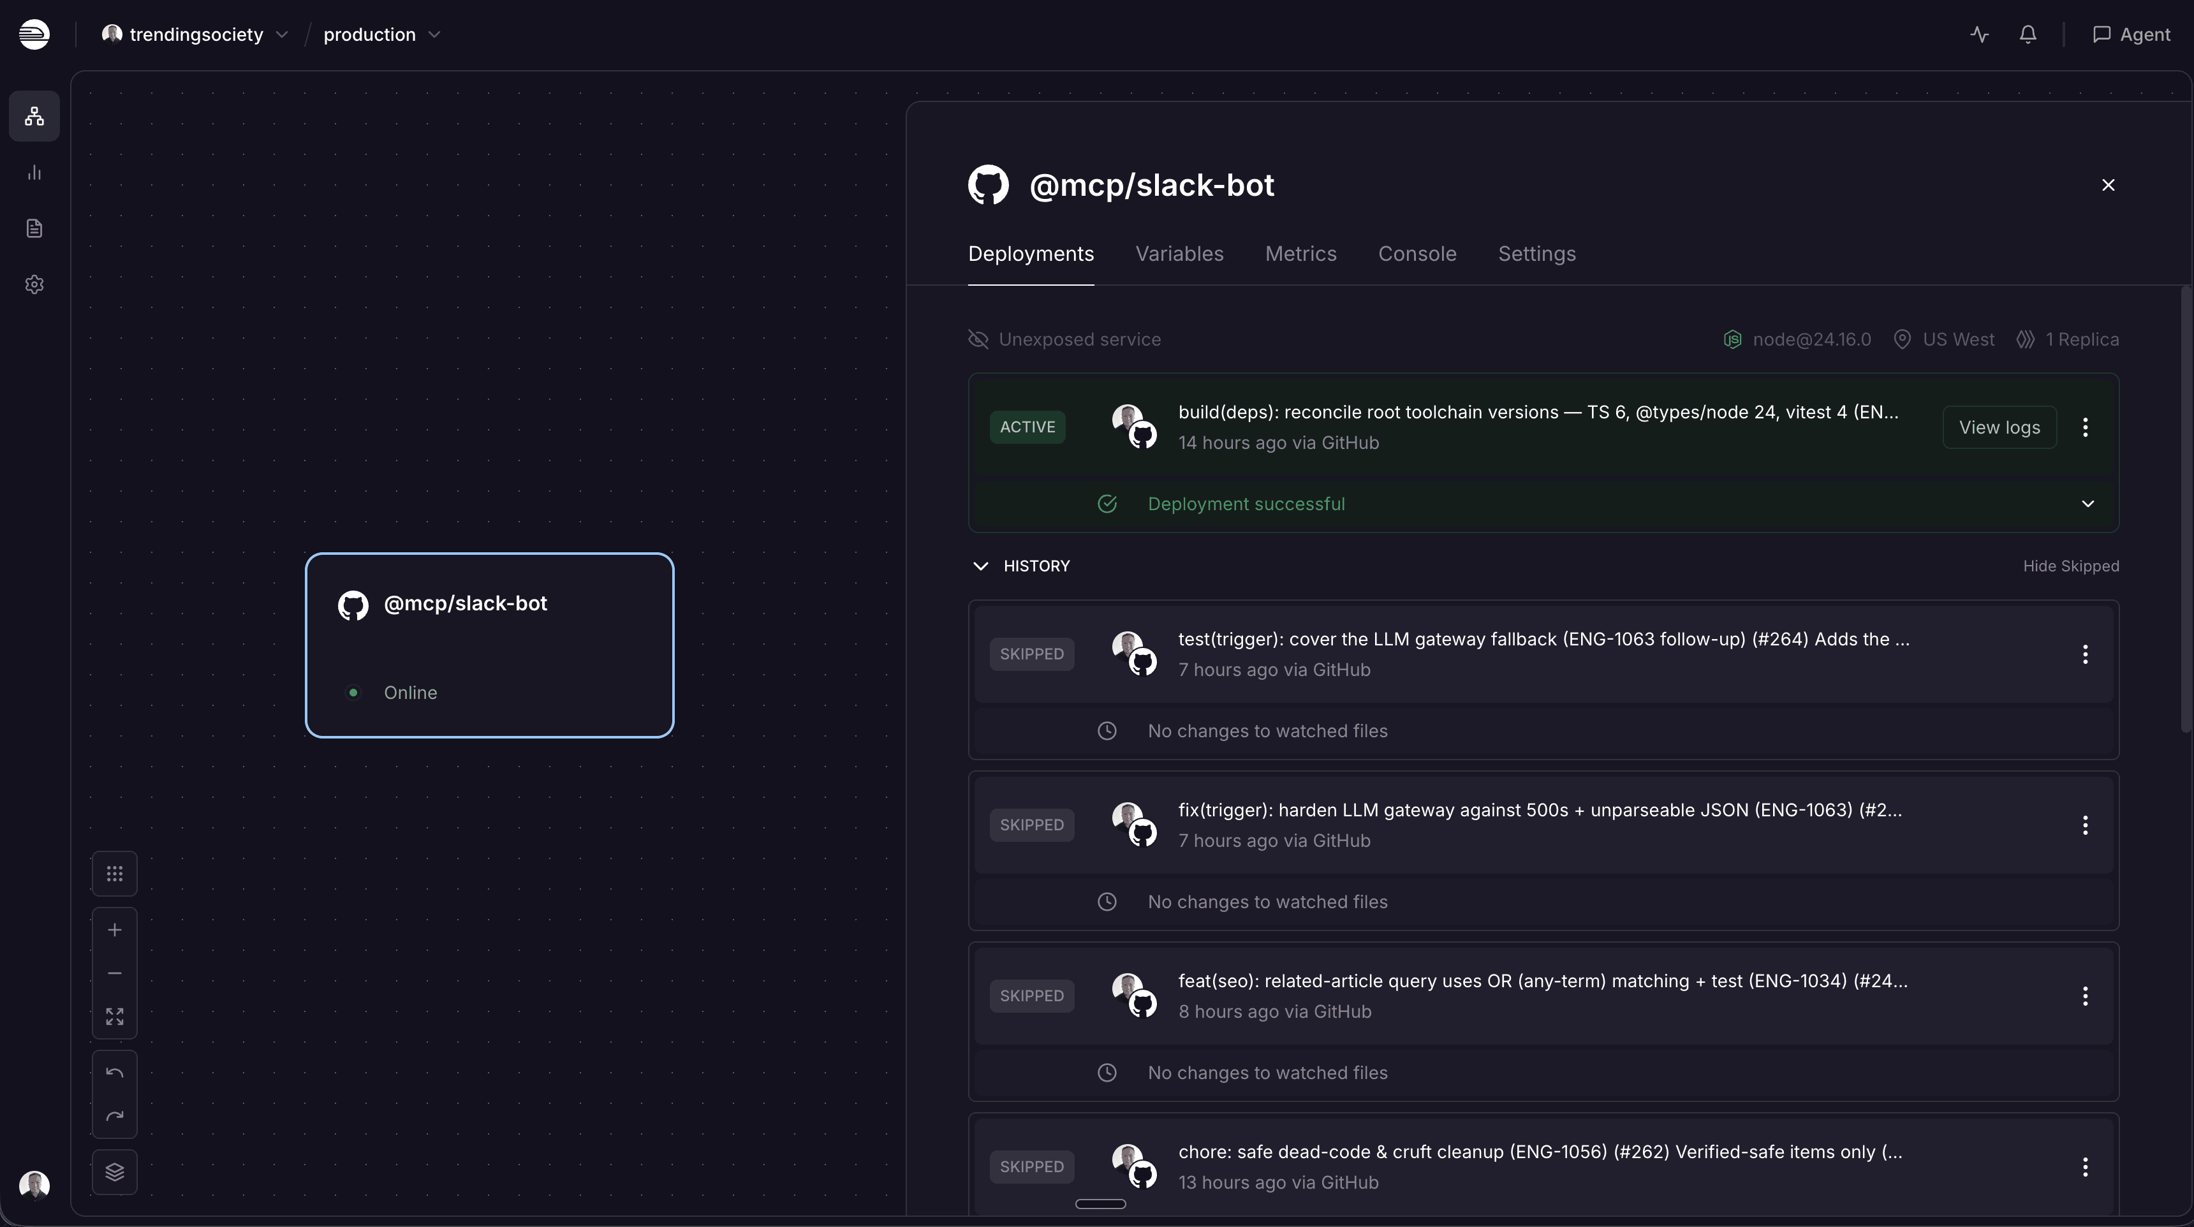Open project Settings gear in sidebar
Screen dimensions: 2194x1227
coord(34,284)
